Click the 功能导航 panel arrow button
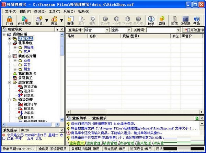Screen dimensions: 206x153 pyautogui.click(x=57, y=29)
